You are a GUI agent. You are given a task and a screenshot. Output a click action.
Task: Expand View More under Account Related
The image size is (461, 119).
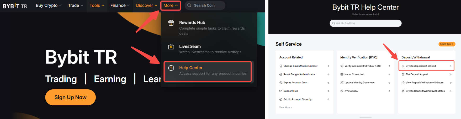[286, 107]
